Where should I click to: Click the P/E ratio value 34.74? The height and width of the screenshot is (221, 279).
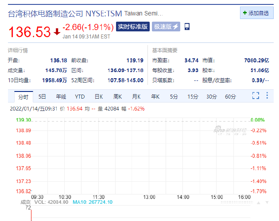pos(191,61)
